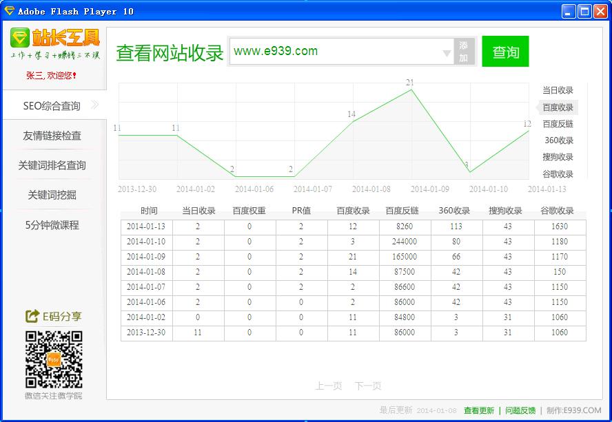The height and width of the screenshot is (422, 612).
Task: Open the 友情链接检查 menu item
Action: [52, 136]
